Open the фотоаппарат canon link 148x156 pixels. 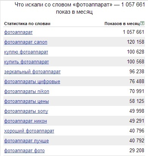[x=26, y=42]
